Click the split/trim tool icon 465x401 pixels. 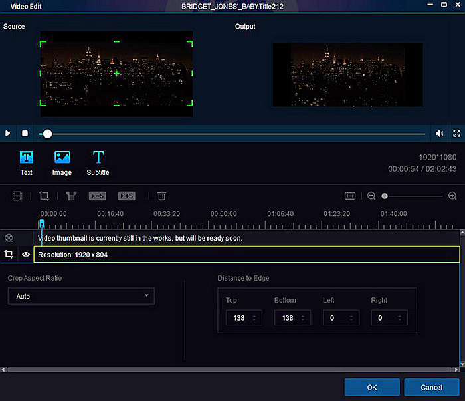(72, 196)
